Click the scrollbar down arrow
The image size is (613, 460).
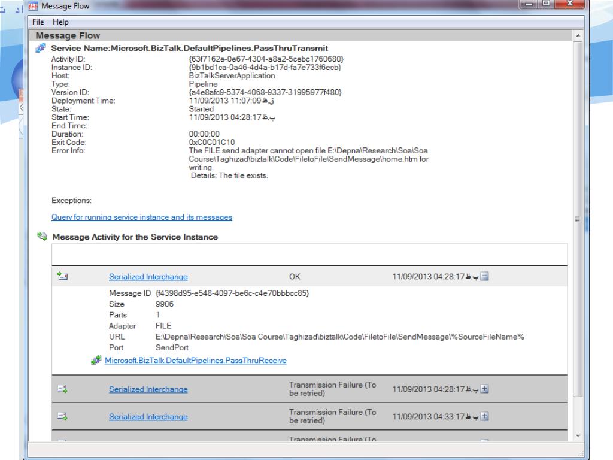(x=578, y=436)
